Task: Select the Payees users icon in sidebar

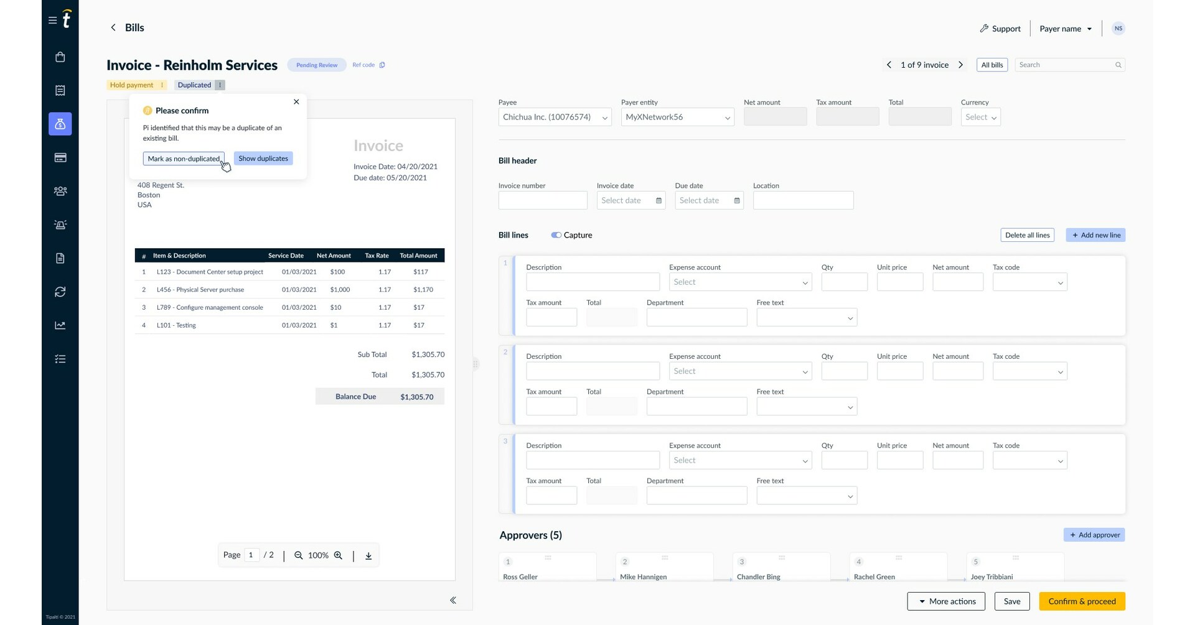Action: 60,191
